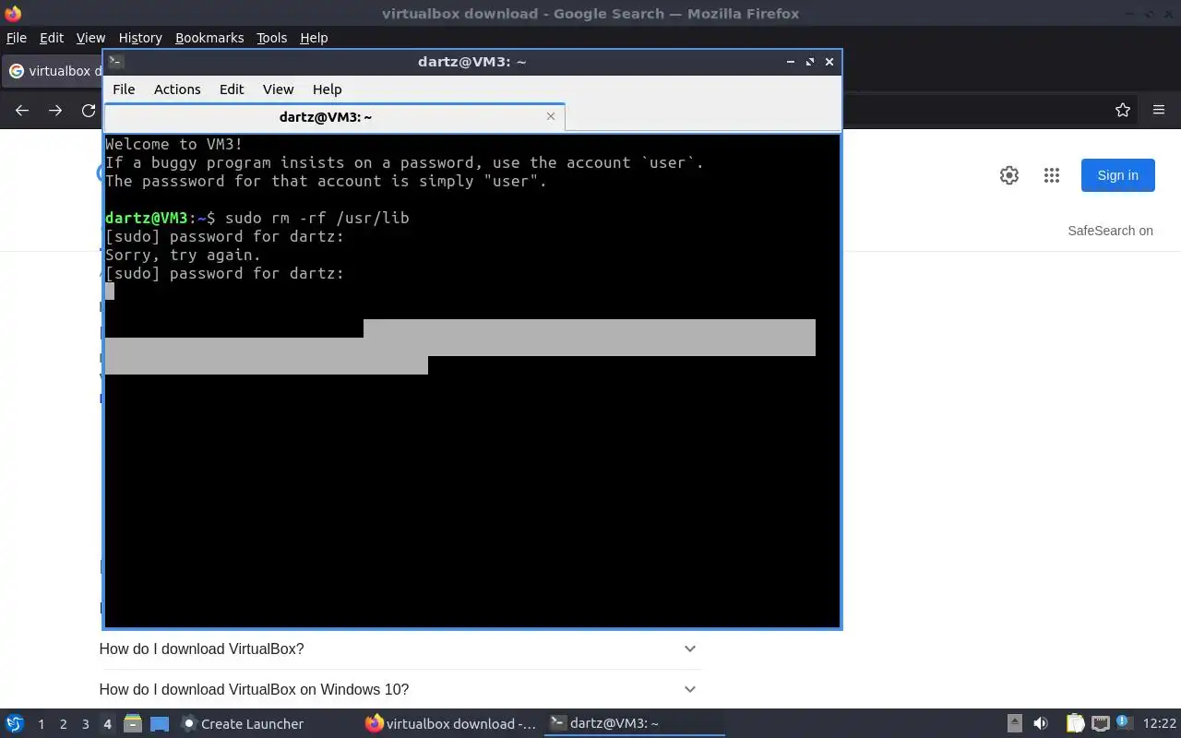Click the Sign in button

1118,175
